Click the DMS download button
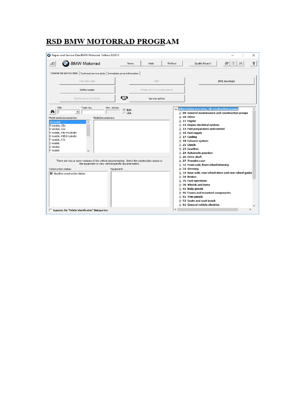The width and height of the screenshot is (302, 403). tap(226, 81)
